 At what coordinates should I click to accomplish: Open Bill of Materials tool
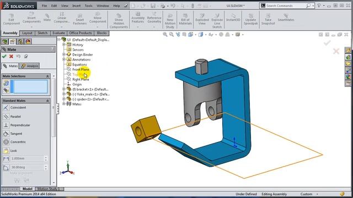pos(185,19)
